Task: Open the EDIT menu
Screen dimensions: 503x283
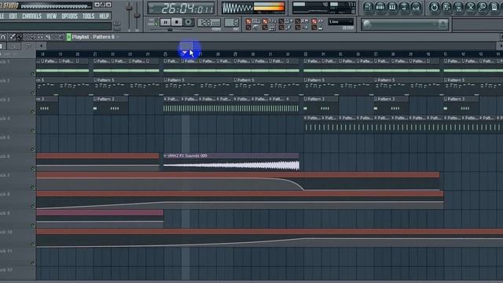Action: [13, 16]
